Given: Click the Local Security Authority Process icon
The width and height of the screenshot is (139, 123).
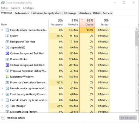Looking at the screenshot, I should click(7, 94).
